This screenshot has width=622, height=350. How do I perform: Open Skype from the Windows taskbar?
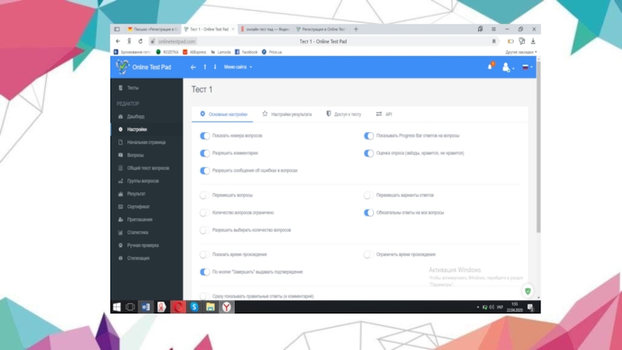pos(194,307)
